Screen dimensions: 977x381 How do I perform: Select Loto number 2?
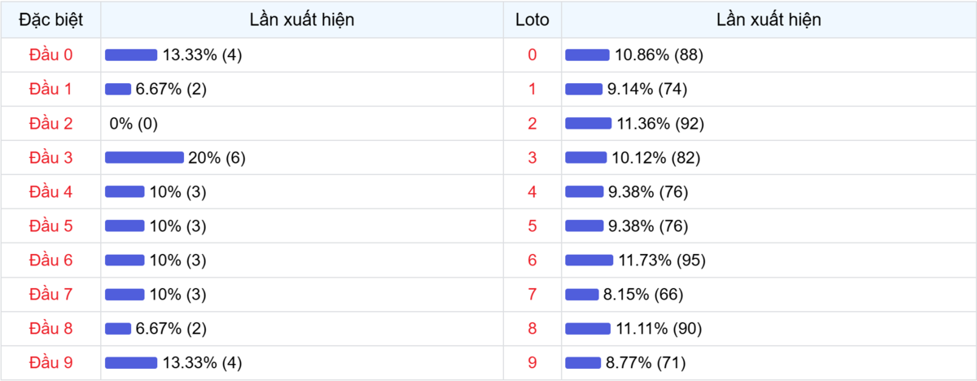tap(532, 124)
